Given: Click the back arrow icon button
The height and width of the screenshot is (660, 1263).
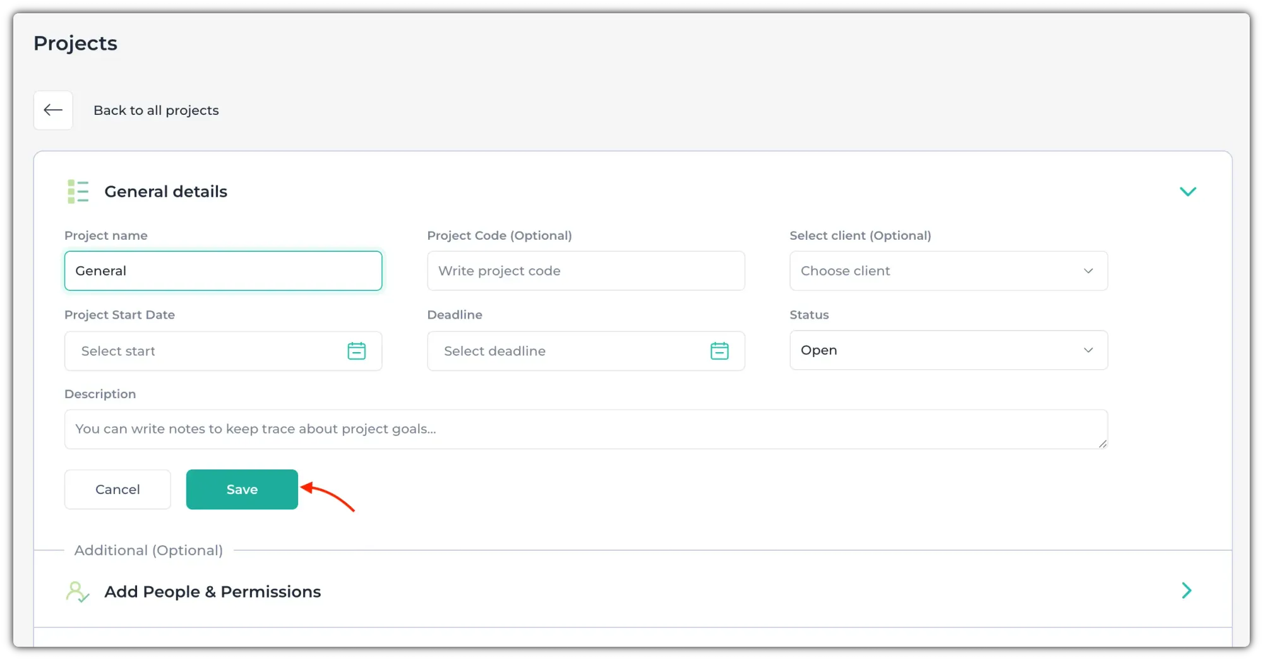Looking at the screenshot, I should (53, 110).
